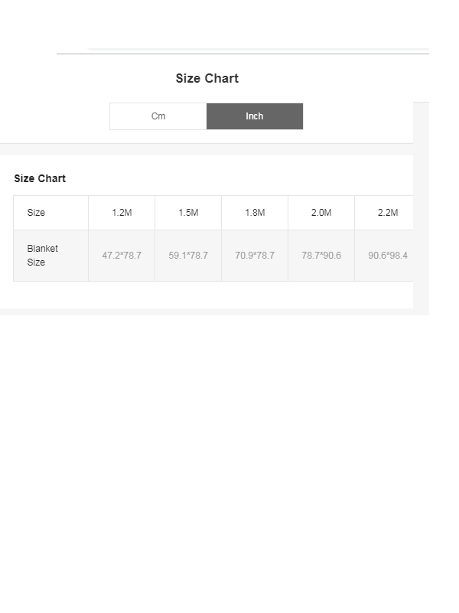Click the 59.1*78.7 dimension cell
Screen dimensions: 459x613
click(x=188, y=256)
